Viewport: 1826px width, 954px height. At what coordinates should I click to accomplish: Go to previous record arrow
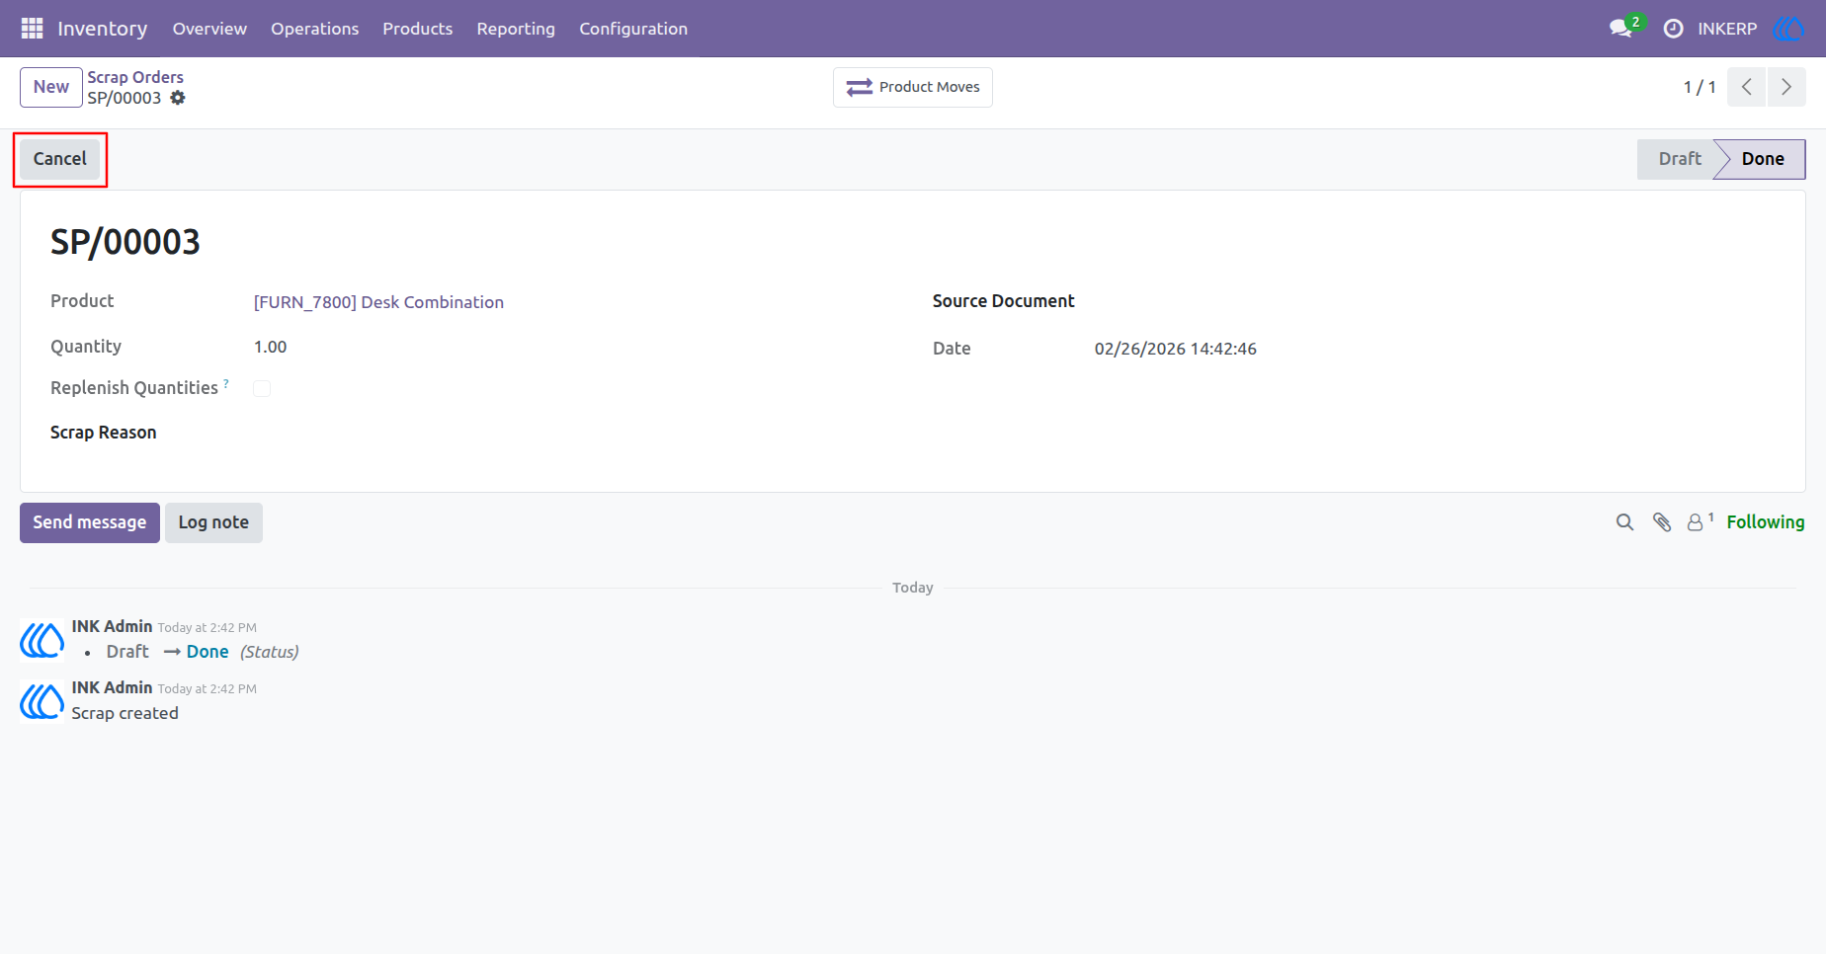click(x=1747, y=87)
